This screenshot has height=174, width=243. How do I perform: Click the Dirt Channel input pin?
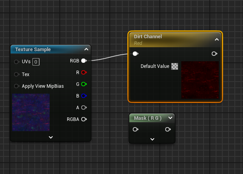point(136,54)
